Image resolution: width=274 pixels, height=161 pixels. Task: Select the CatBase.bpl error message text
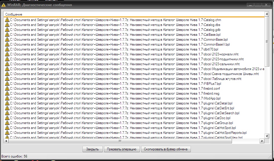[x=115, y=34]
